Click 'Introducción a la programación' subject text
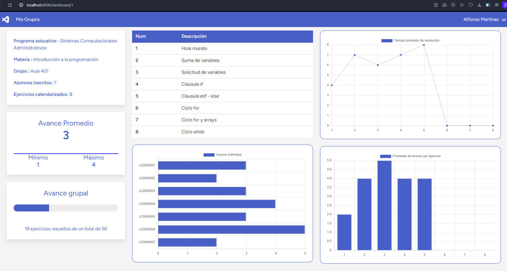Screen dimensions: 507x271 point(66,60)
